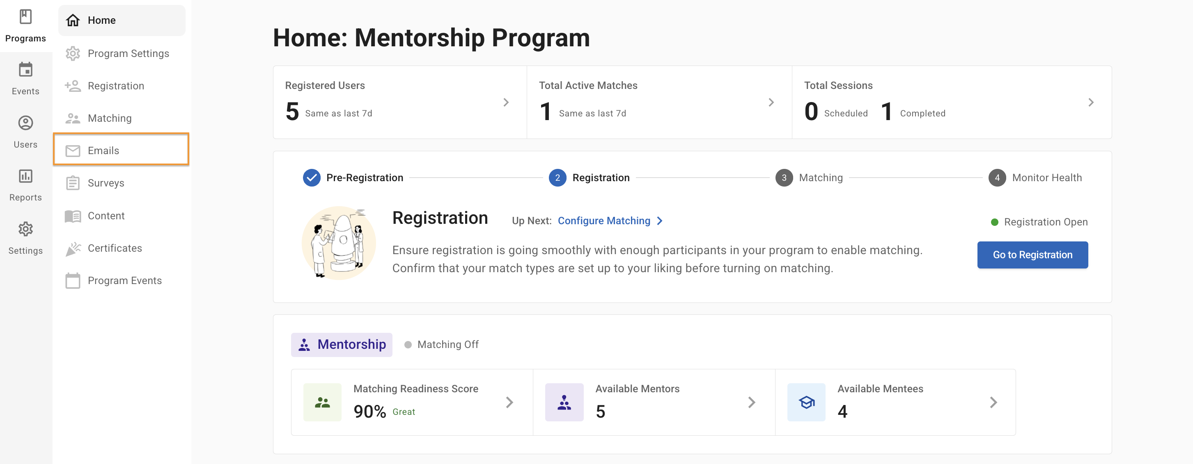Open Program Settings menu item

tap(128, 53)
